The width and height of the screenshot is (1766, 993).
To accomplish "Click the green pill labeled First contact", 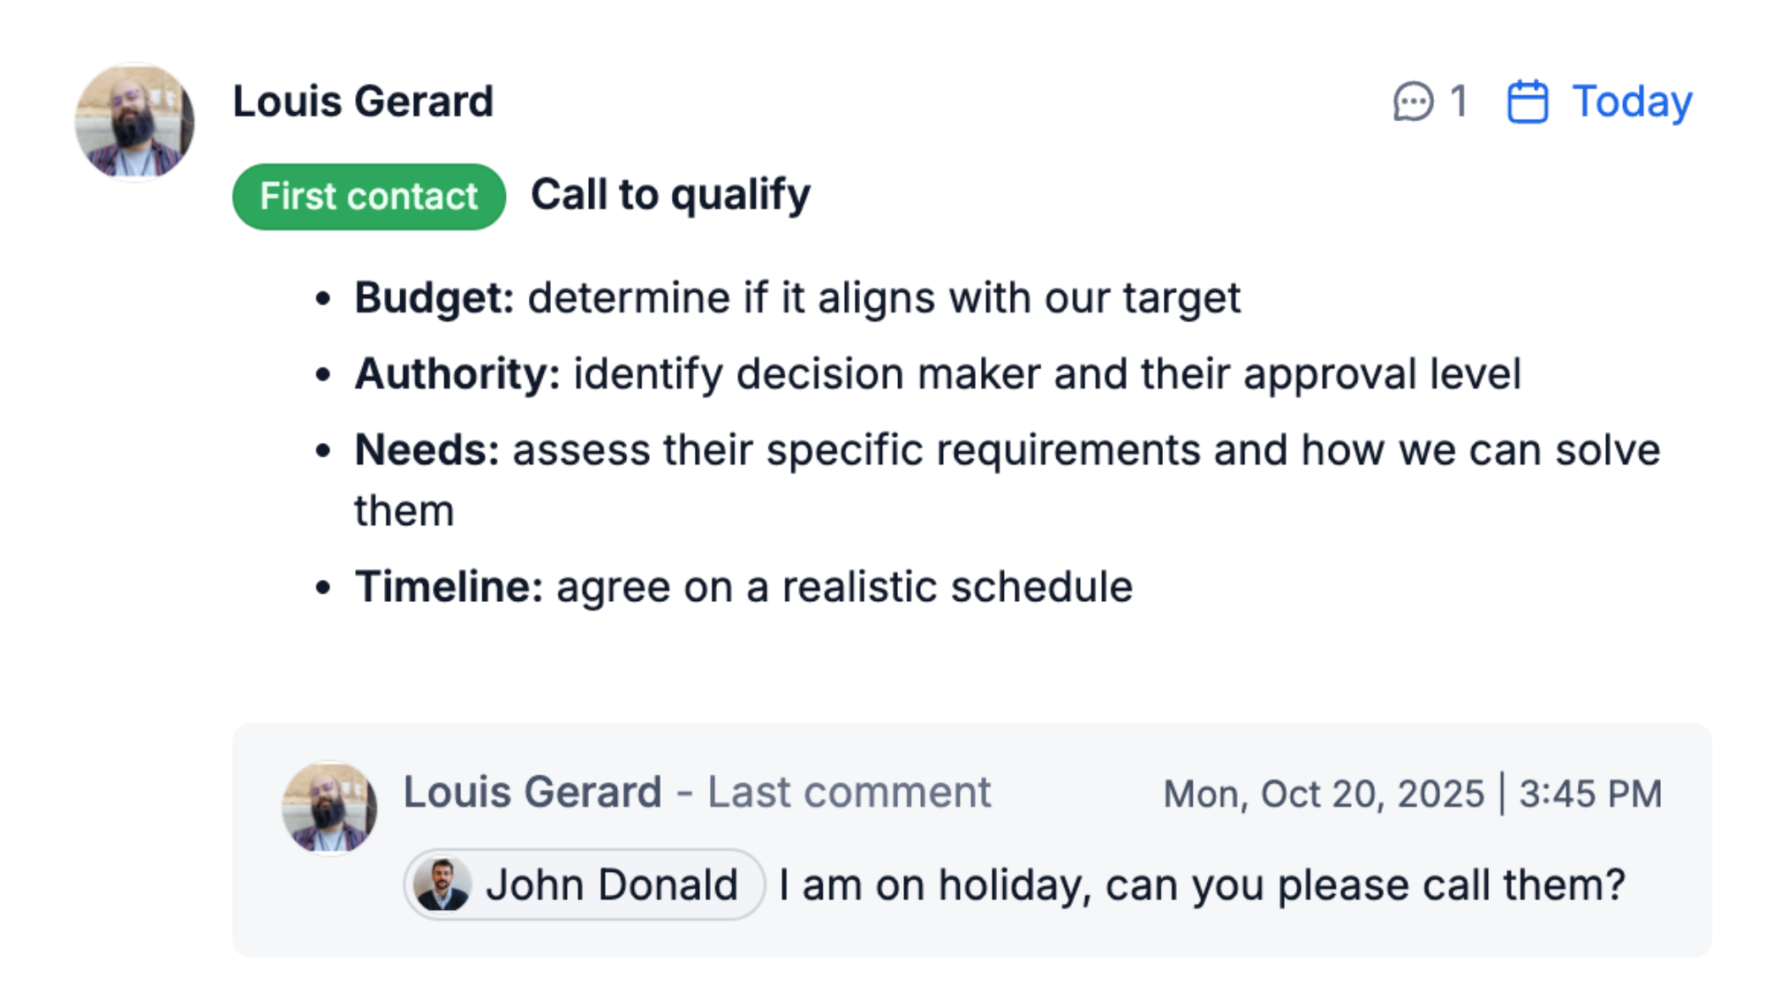I will pyautogui.click(x=368, y=195).
